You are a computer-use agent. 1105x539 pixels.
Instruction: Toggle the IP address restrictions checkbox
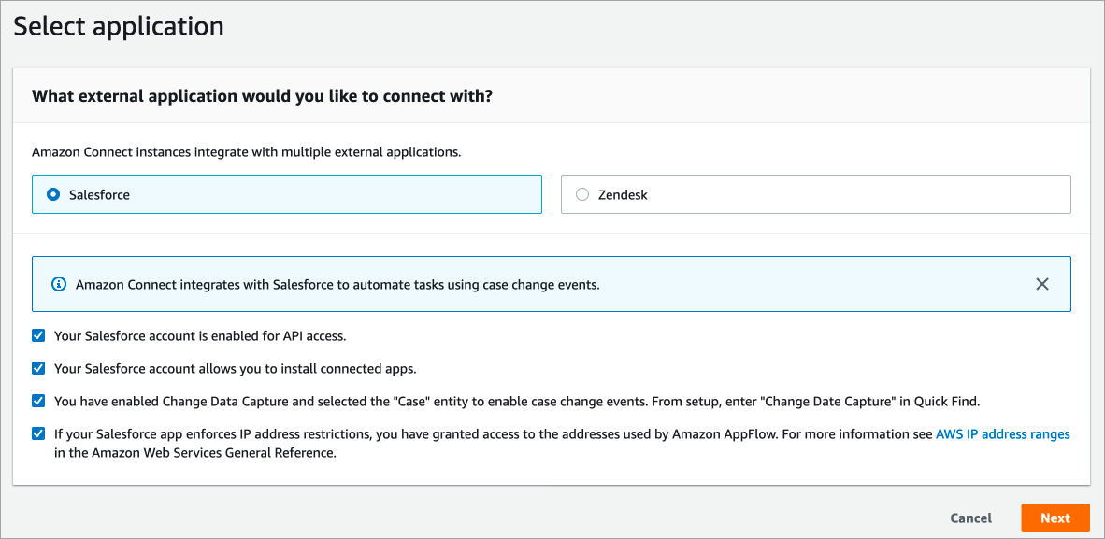pyautogui.click(x=38, y=433)
